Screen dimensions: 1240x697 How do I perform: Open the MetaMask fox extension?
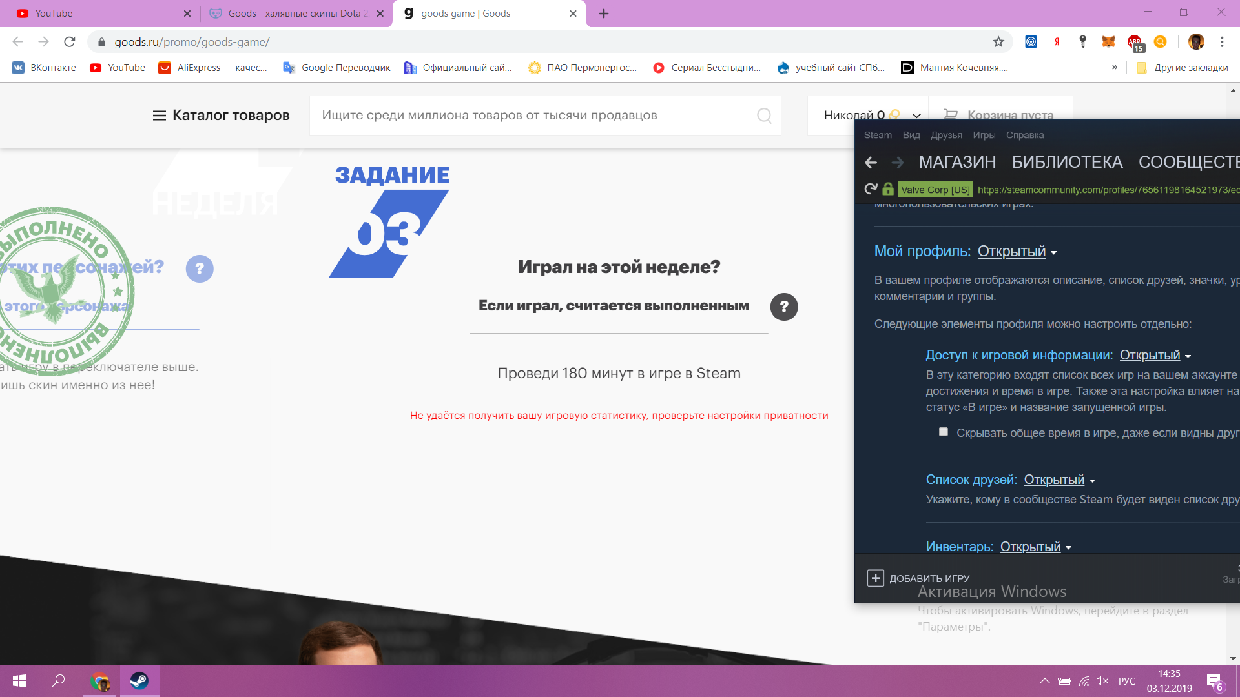pos(1108,42)
